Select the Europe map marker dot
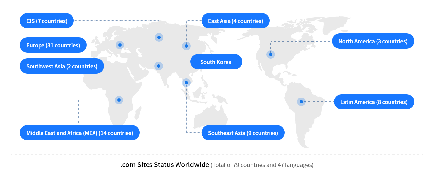Screen dimensions: 434x174 [120, 45]
